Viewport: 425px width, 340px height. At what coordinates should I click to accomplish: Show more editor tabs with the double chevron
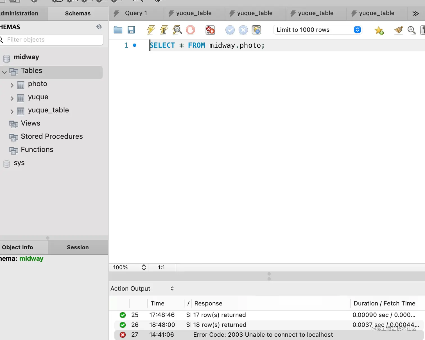(x=415, y=13)
